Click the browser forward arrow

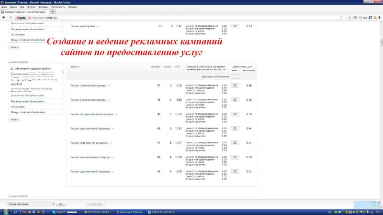[x=11, y=18]
